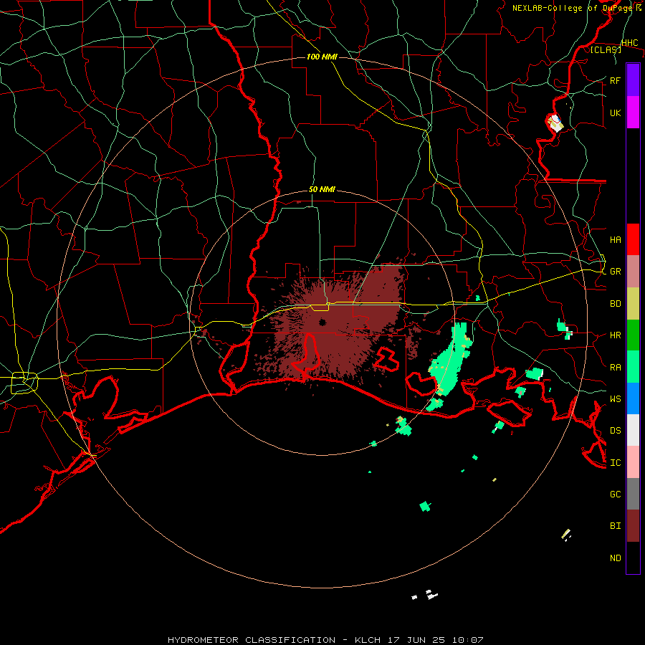Click the [CLAS] units label

click(606, 49)
